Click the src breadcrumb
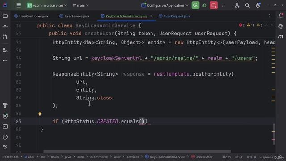The height and width of the screenshot is (161, 286). tap(42, 157)
